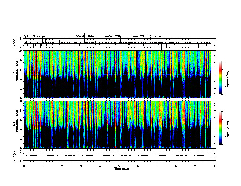Click the "4" kHz tick on ch.1 frequency axis

pyautogui.click(x=21, y=79)
